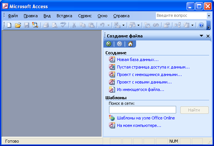Click Проект с новыми данными link

pos(144,82)
